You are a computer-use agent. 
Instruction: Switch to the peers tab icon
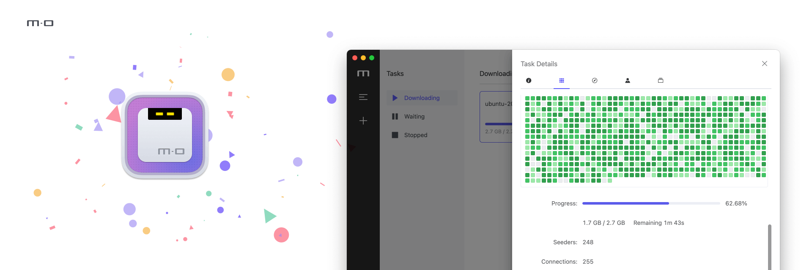tap(628, 81)
